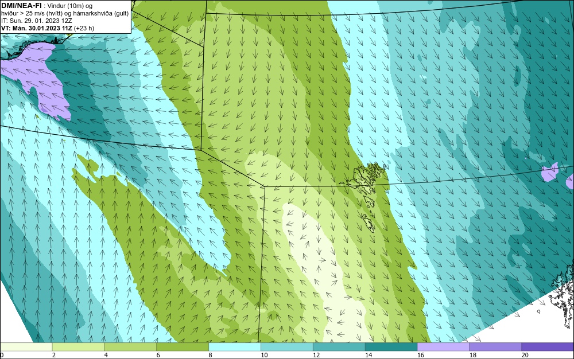The width and height of the screenshot is (574, 359).
Task: Click the legend tick label '14'
Action: (369, 355)
